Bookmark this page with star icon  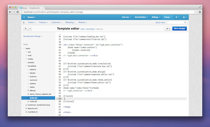pyautogui.click(x=196, y=12)
